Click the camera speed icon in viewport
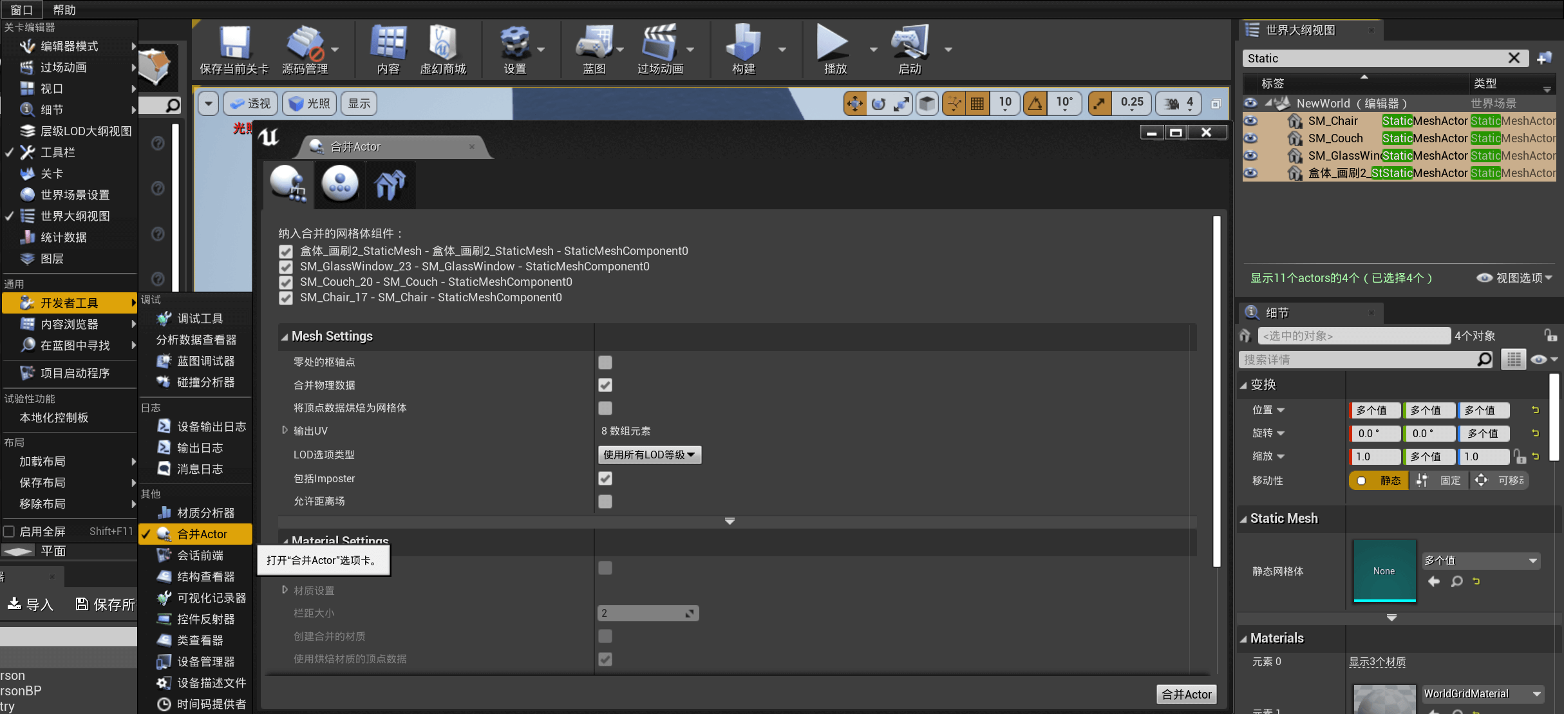 click(x=1173, y=103)
